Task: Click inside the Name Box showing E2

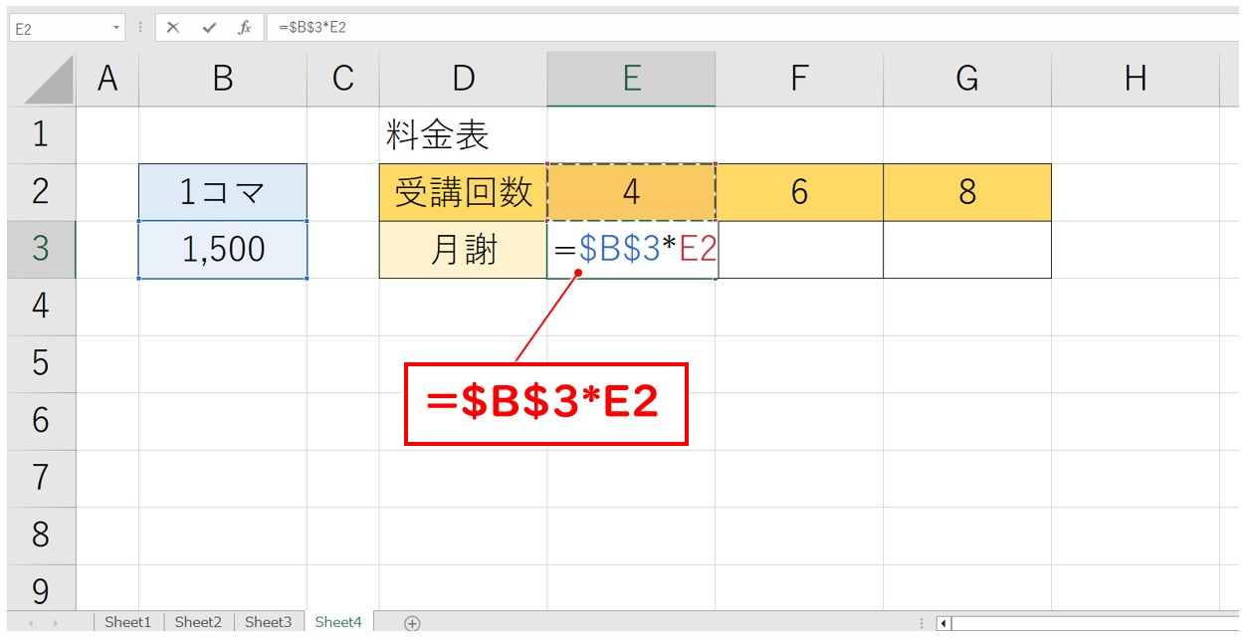Action: pos(60,28)
